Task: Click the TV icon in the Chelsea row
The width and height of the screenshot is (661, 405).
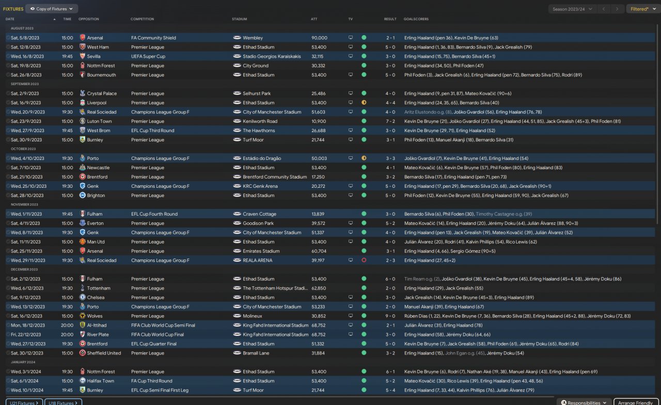Action: 351,298
